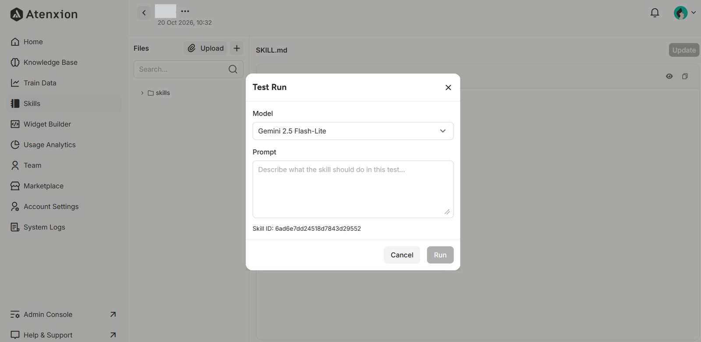The width and height of the screenshot is (701, 342).
Task: Expand the skills folder chevron
Action: point(142,93)
